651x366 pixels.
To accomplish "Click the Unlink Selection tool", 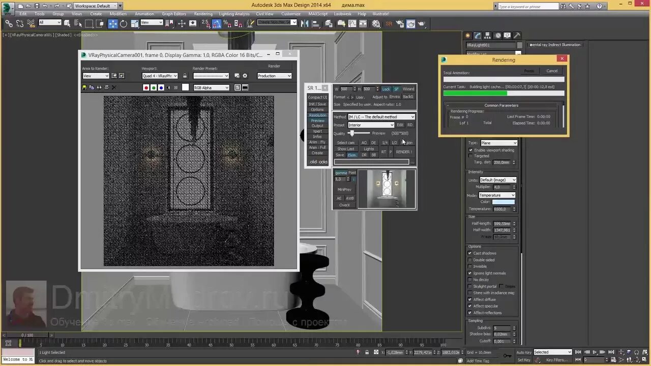I will (20, 23).
